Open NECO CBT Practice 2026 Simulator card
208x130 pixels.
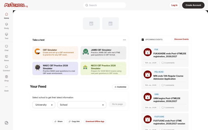pyautogui.click(x=103, y=68)
